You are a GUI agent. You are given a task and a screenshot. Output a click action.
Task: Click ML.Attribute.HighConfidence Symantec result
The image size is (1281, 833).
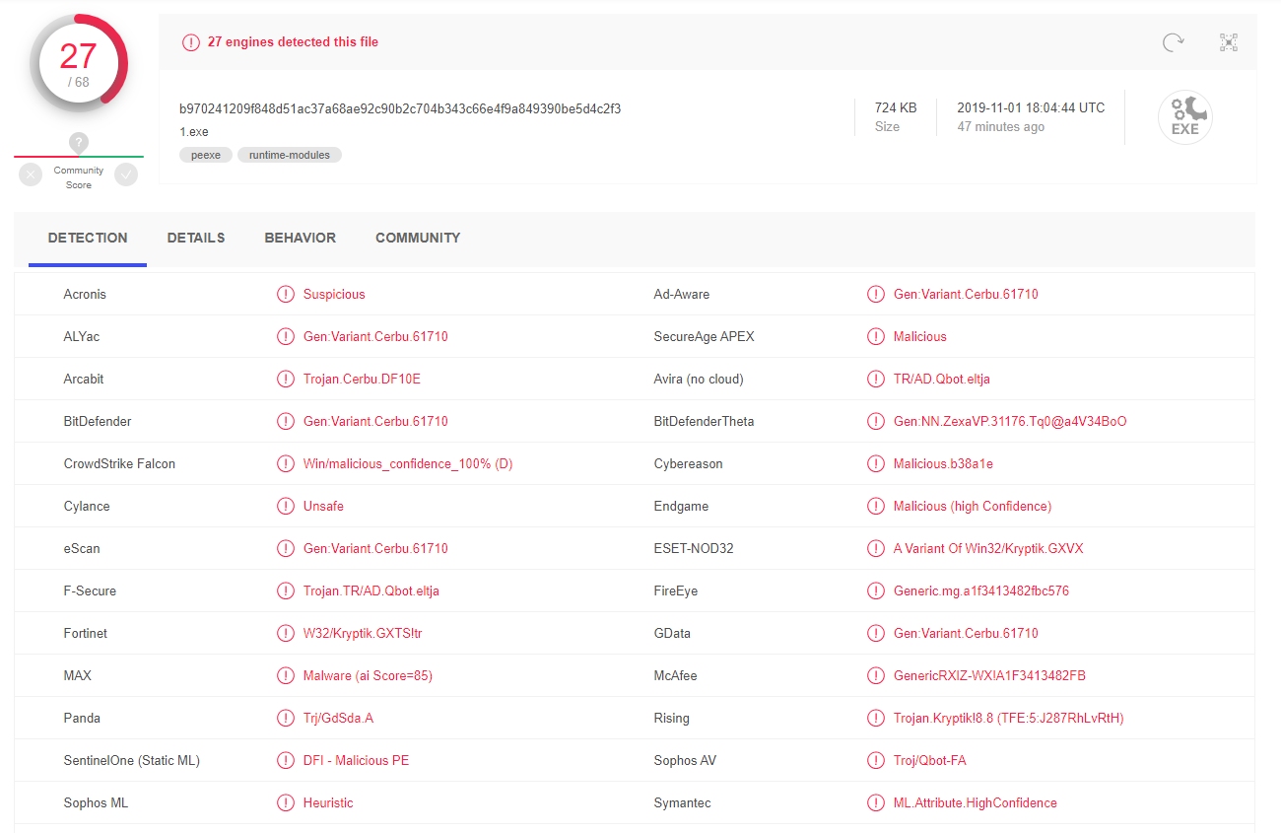(976, 802)
